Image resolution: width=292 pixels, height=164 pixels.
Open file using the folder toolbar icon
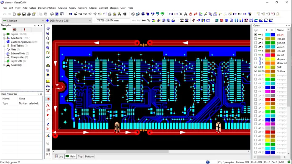[19, 14]
